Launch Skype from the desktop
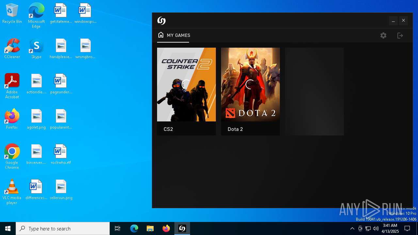418x235 pixels. pyautogui.click(x=36, y=49)
